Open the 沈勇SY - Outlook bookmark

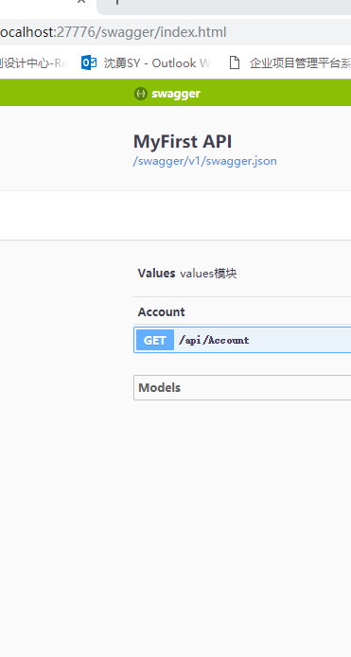point(146,62)
